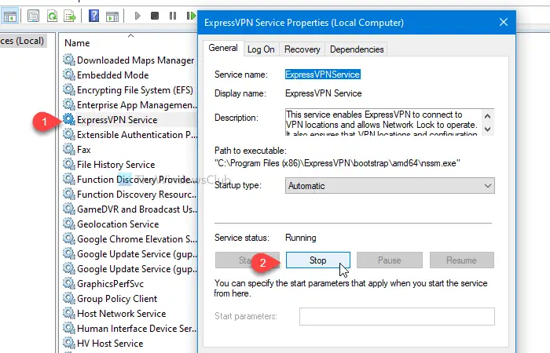This screenshot has height=353, width=550.
Task: Click the executable path text
Action: click(337, 163)
